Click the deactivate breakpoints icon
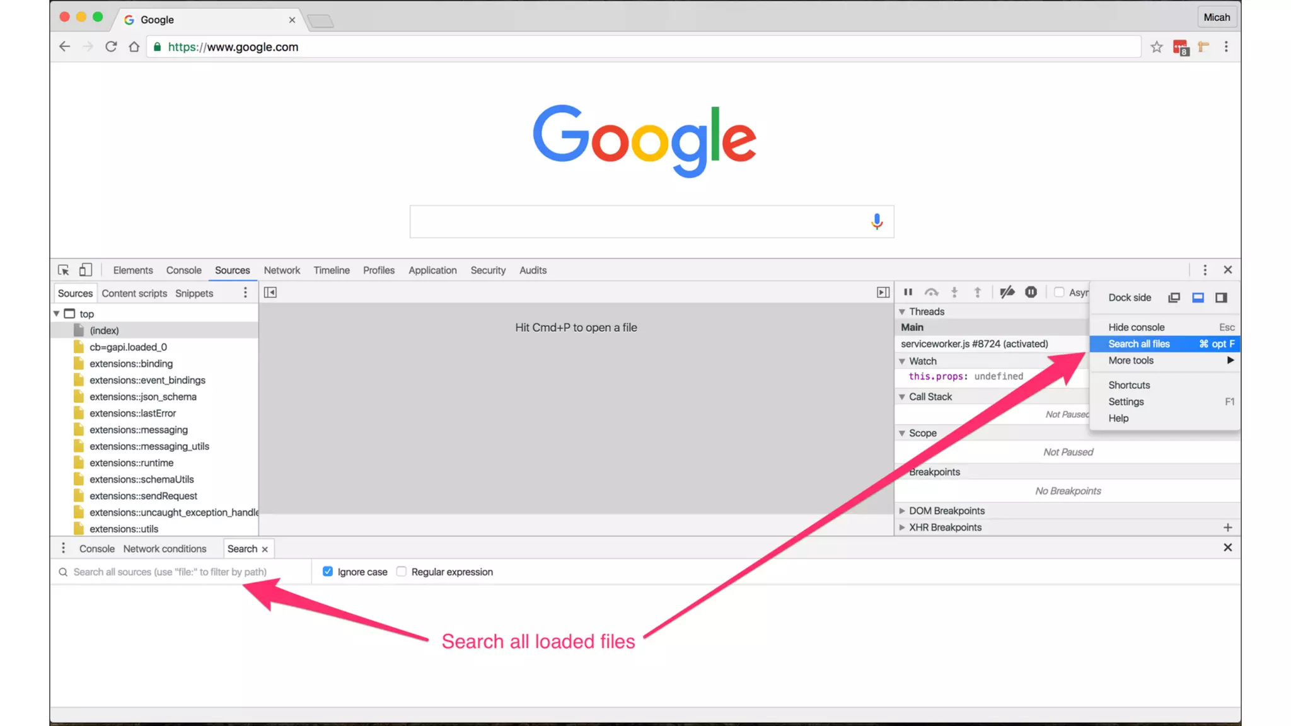The image size is (1291, 726). click(x=1007, y=292)
